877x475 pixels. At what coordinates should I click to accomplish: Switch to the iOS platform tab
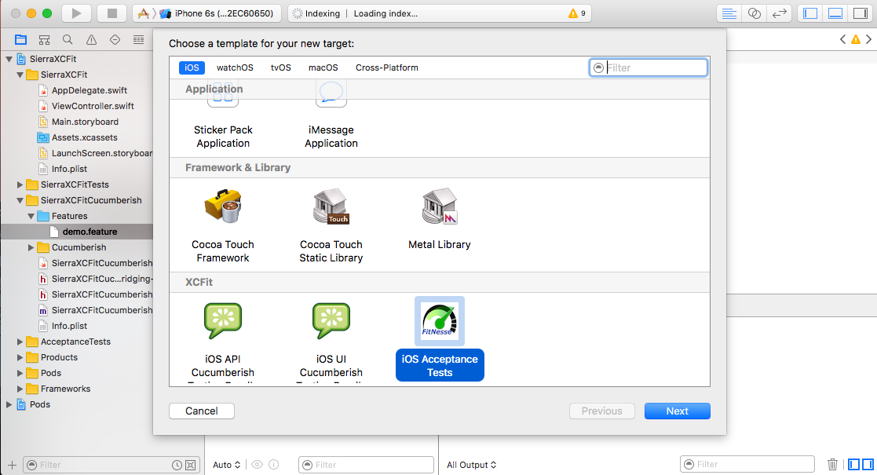[192, 68]
